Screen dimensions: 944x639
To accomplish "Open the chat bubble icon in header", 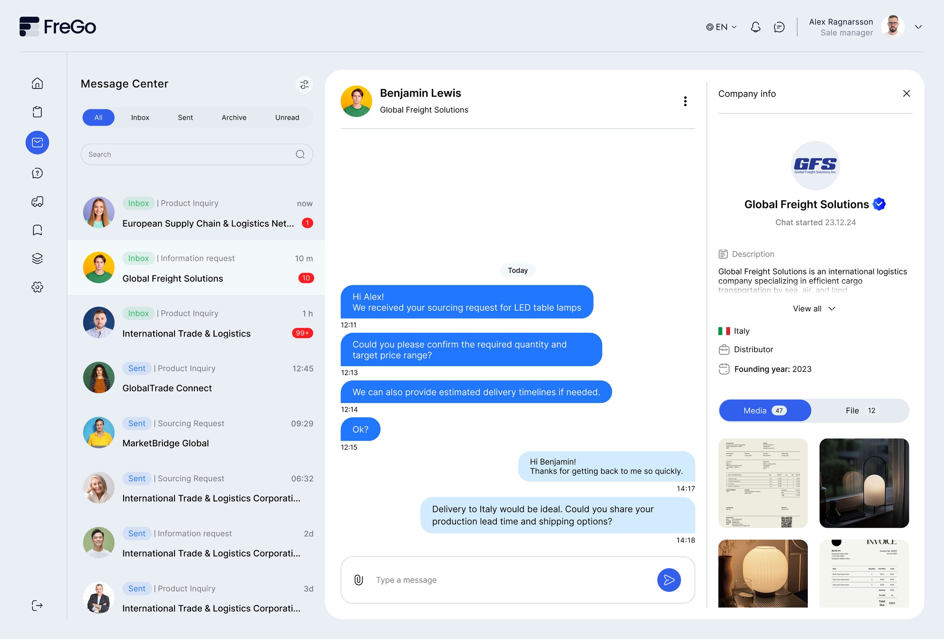I will click(779, 27).
